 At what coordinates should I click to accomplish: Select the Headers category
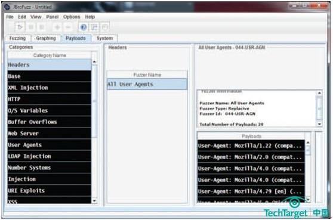(50, 65)
